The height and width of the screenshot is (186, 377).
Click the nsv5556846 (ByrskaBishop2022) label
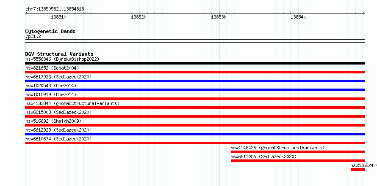pyautogui.click(x=62, y=59)
